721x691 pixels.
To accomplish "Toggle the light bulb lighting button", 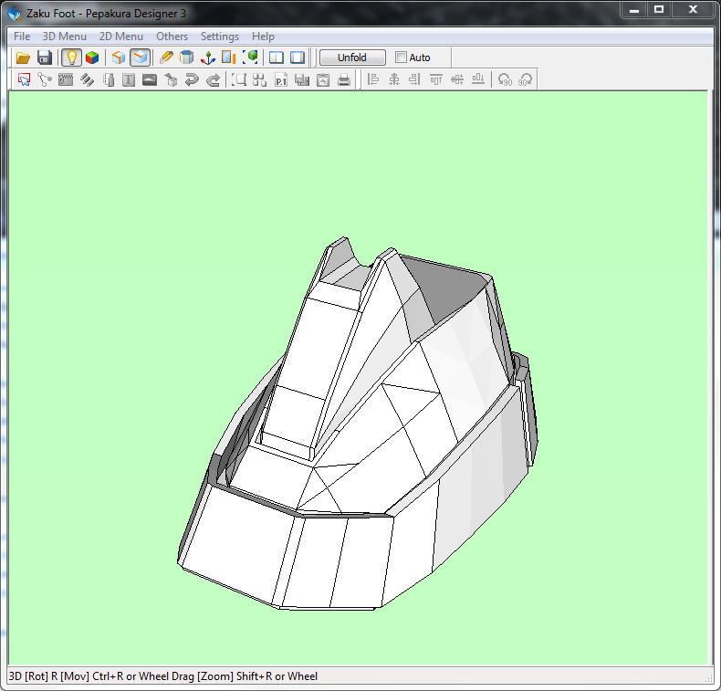I will pyautogui.click(x=71, y=58).
